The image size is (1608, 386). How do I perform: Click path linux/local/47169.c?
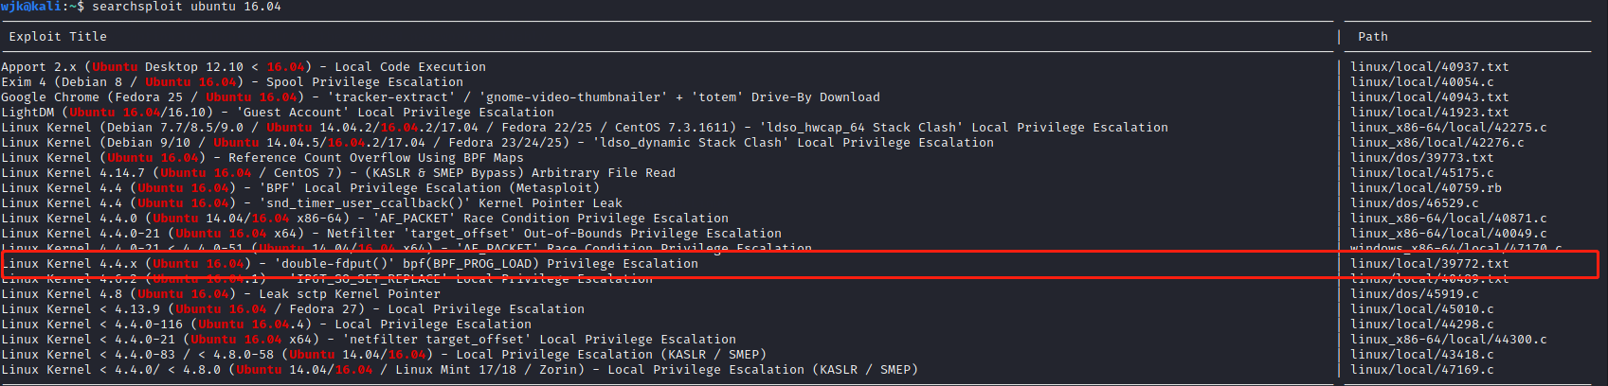point(1422,370)
